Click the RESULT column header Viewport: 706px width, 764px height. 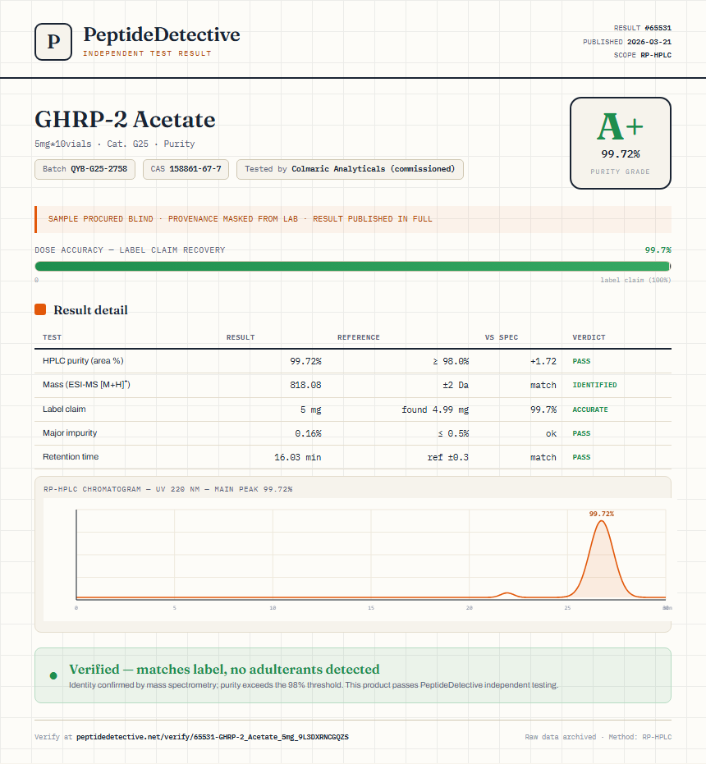(x=241, y=337)
